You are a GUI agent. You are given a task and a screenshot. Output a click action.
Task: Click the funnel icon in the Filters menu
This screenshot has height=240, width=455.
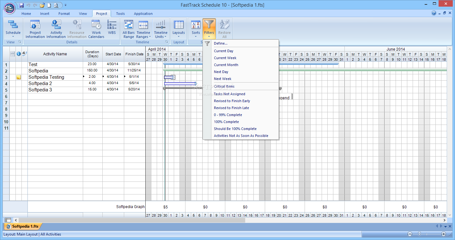coord(207,44)
